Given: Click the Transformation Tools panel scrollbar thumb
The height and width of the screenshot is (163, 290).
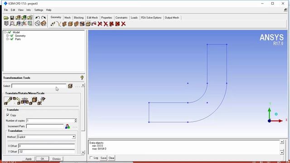Looking at the screenshot, I should point(83,109).
